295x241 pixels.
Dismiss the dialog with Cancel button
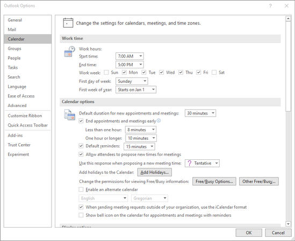point(278,233)
